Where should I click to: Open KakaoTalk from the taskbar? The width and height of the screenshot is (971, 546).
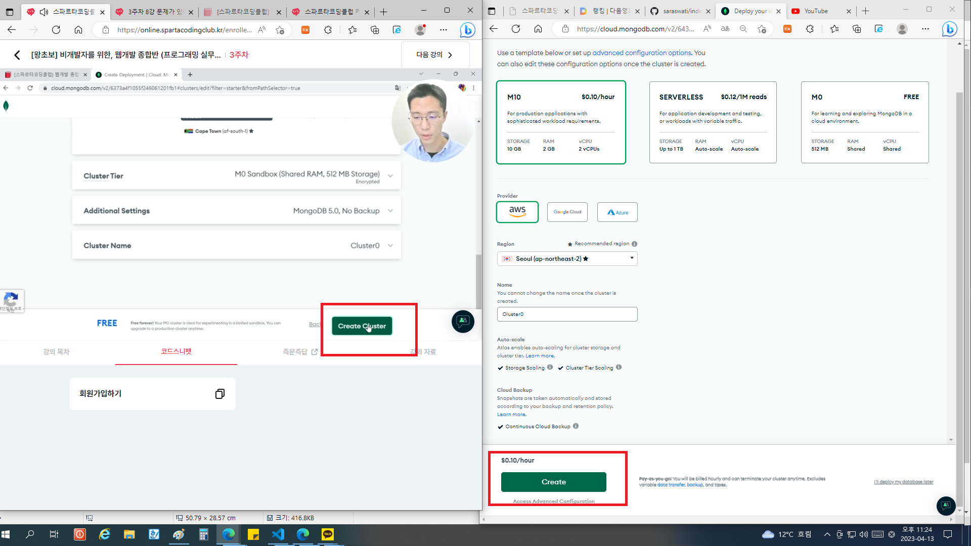(x=328, y=534)
